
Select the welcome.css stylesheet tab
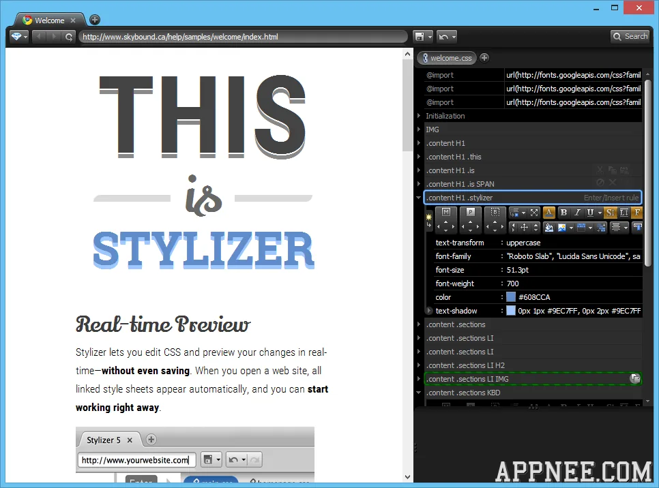[447, 58]
